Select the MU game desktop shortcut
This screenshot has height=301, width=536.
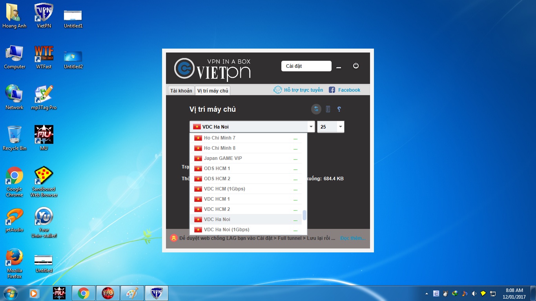pos(44,138)
